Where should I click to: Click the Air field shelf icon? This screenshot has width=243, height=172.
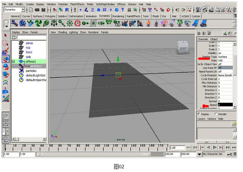(x=38, y=23)
